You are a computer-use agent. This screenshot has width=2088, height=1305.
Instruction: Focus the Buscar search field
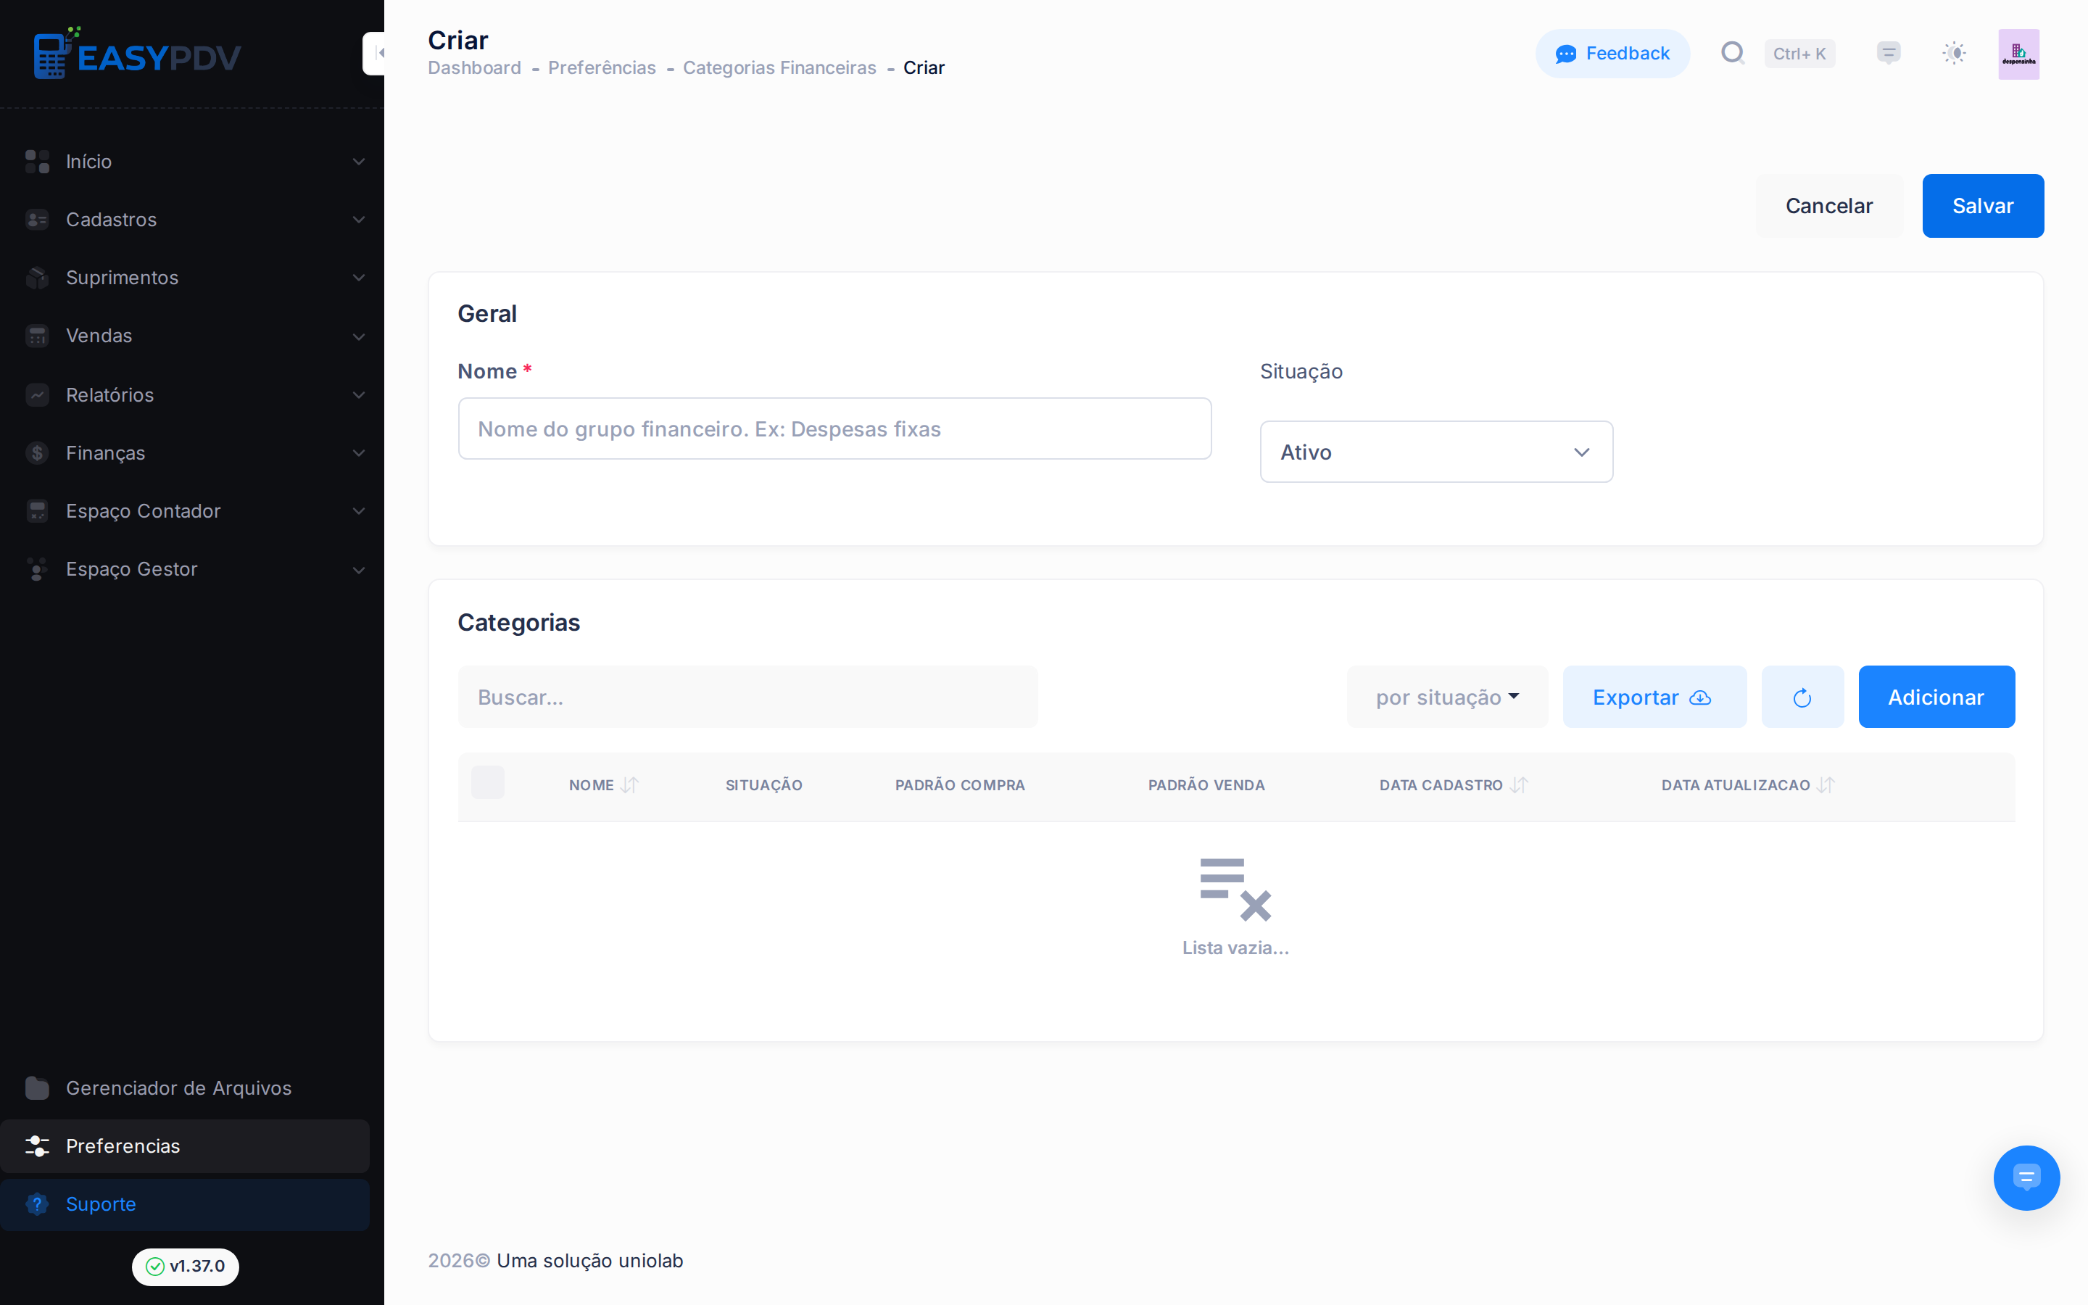tap(747, 697)
